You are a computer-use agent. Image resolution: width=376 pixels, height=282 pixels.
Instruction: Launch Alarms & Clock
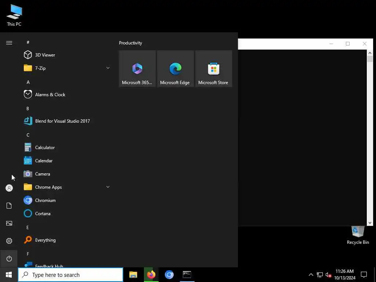click(x=67, y=94)
